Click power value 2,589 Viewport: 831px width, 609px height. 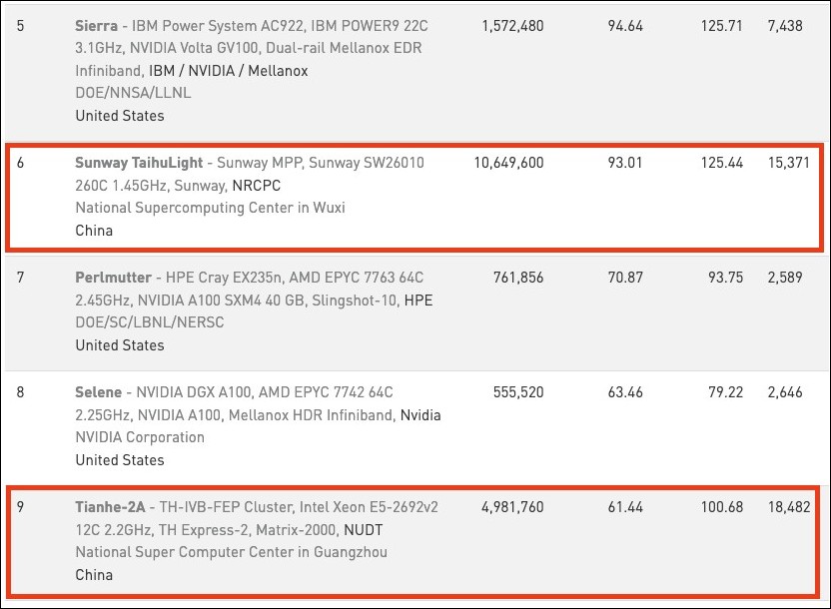(785, 278)
